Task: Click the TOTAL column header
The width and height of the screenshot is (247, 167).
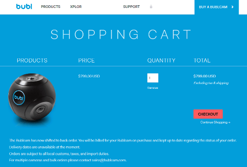Action: pos(202,61)
